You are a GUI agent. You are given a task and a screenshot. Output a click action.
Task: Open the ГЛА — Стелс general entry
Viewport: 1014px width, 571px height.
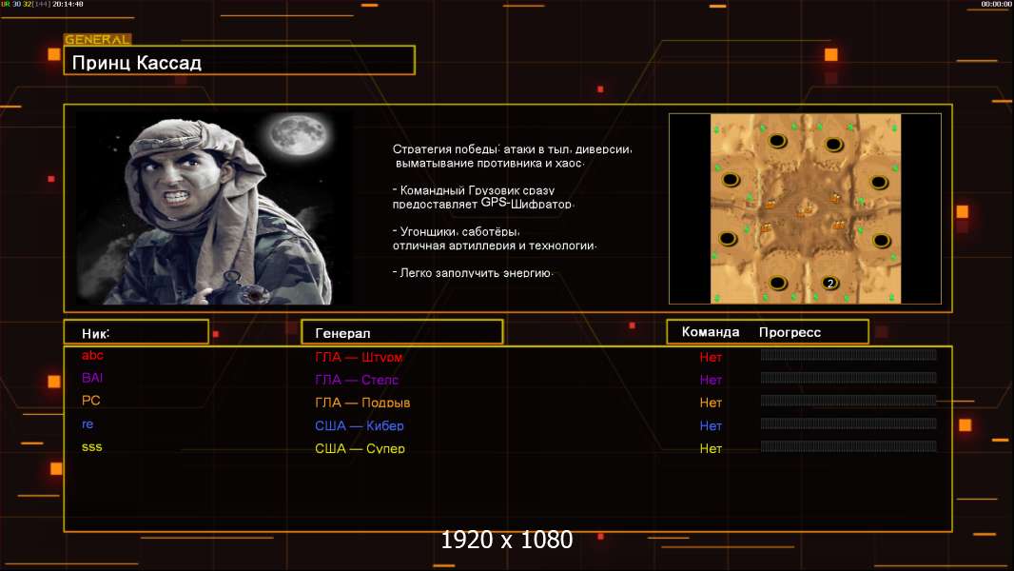click(x=357, y=381)
